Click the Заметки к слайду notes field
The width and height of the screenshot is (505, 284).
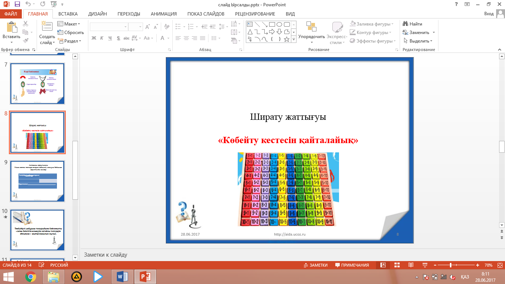coord(292,255)
